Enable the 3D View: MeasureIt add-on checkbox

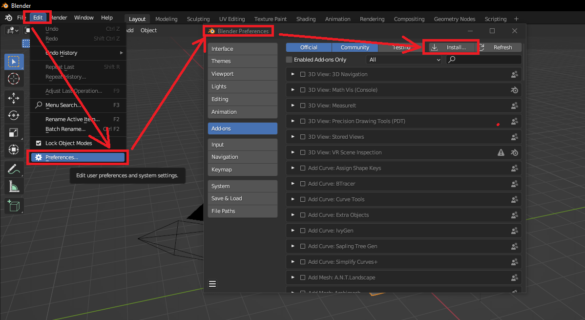pos(303,106)
